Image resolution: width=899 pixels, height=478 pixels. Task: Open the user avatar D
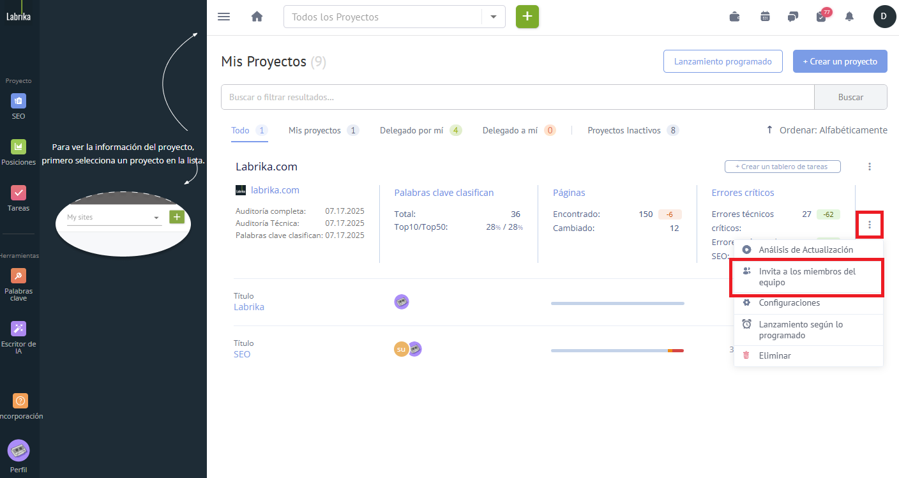pyautogui.click(x=884, y=17)
